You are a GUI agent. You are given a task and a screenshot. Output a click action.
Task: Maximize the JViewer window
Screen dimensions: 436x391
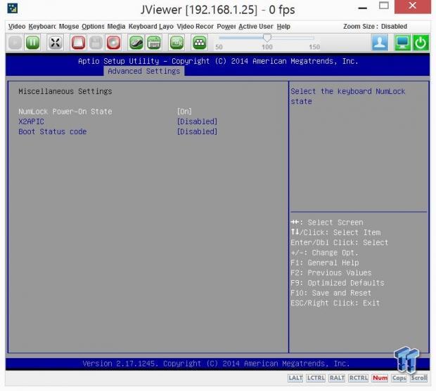(x=384, y=6)
